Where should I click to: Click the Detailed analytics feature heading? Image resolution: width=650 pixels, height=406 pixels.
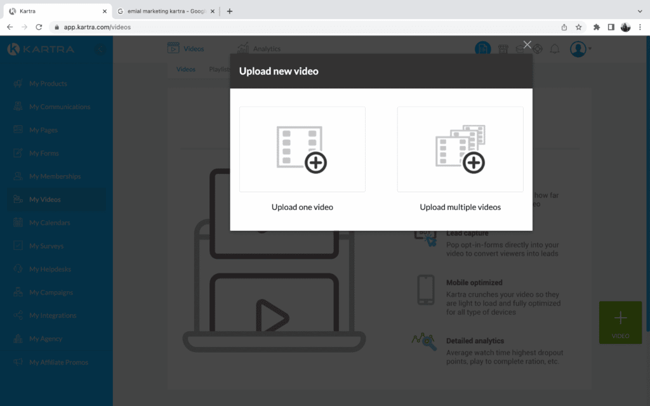[x=475, y=341]
